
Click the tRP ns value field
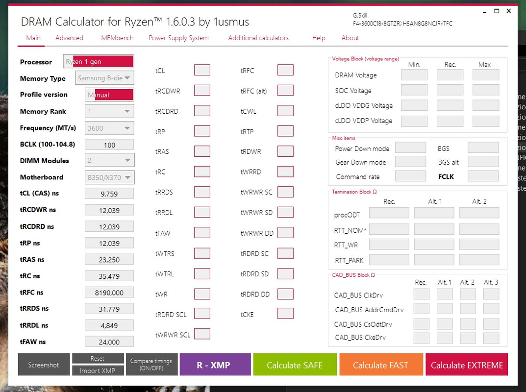[x=109, y=243]
